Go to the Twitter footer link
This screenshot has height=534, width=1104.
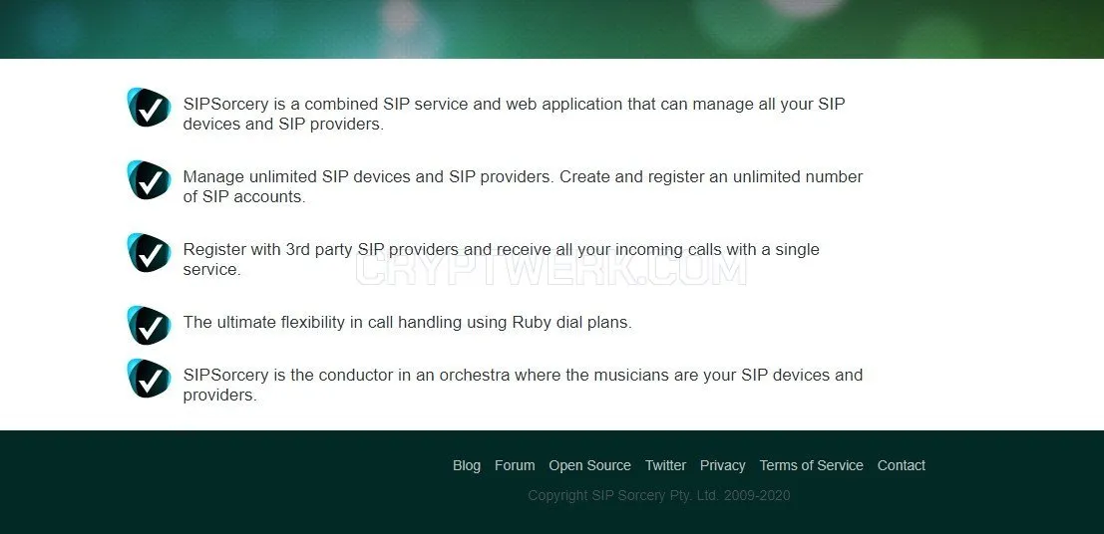coord(665,465)
